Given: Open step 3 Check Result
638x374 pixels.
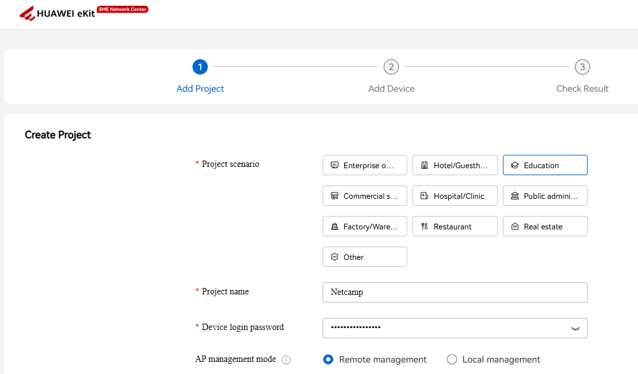Looking at the screenshot, I should [x=582, y=67].
